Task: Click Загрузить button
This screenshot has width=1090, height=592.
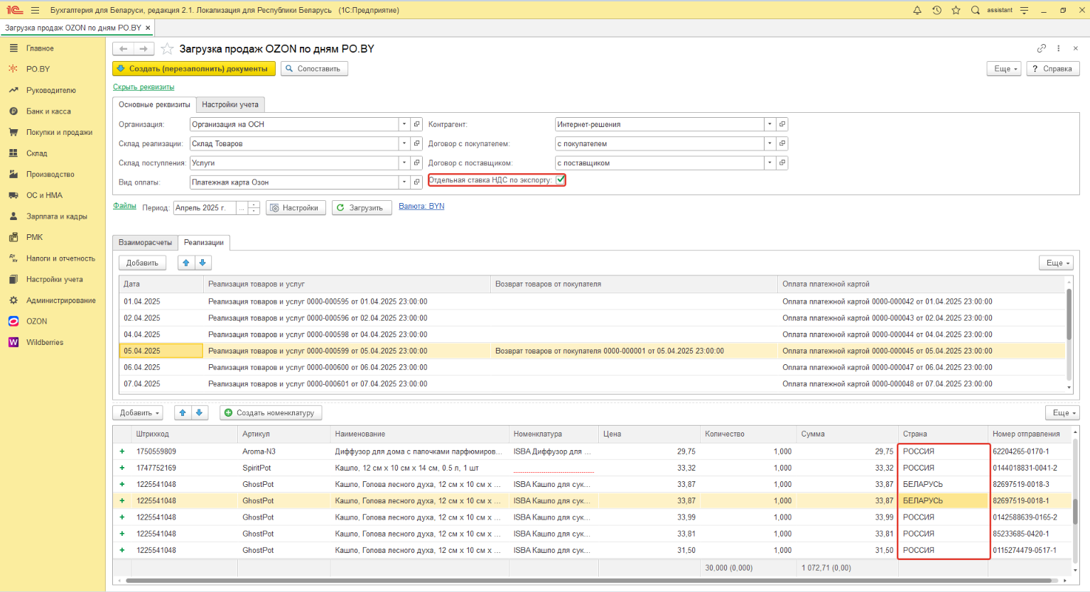Action: 362,208
